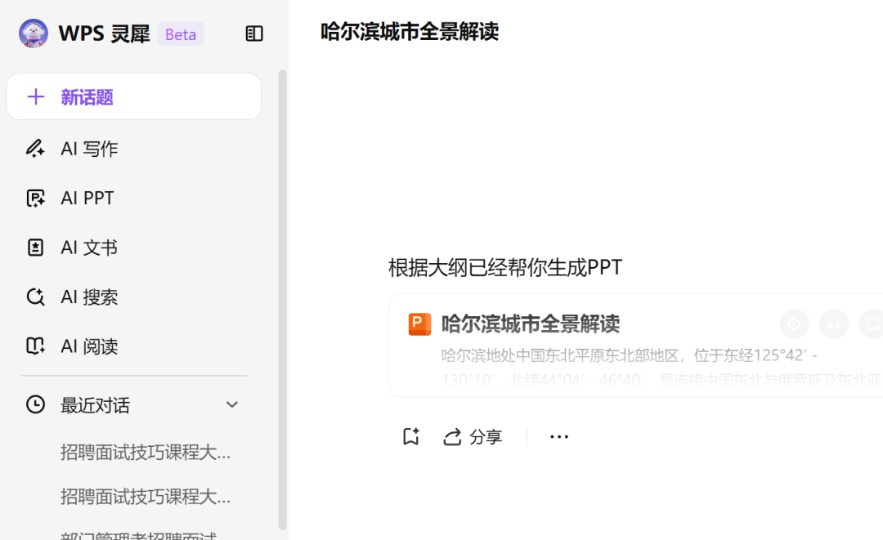This screenshot has width=883, height=540.
Task: Open the three-dot more options menu
Action: pos(559,436)
